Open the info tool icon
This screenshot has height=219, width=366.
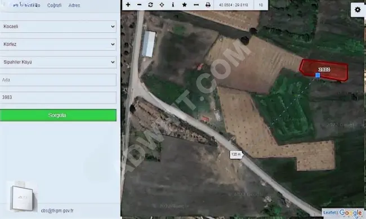[x=173, y=5]
